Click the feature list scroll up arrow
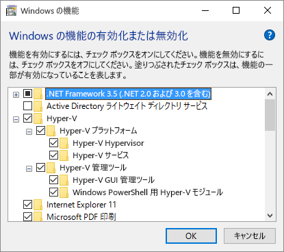The height and width of the screenshot is (252, 284). tap(270, 94)
